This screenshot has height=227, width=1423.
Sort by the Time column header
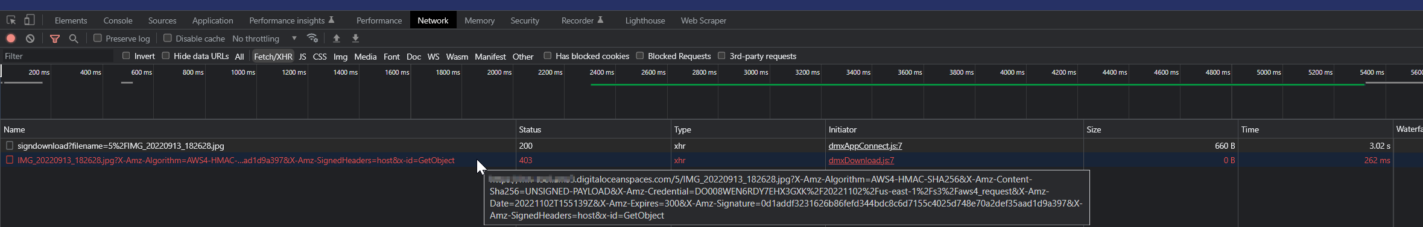click(1316, 129)
